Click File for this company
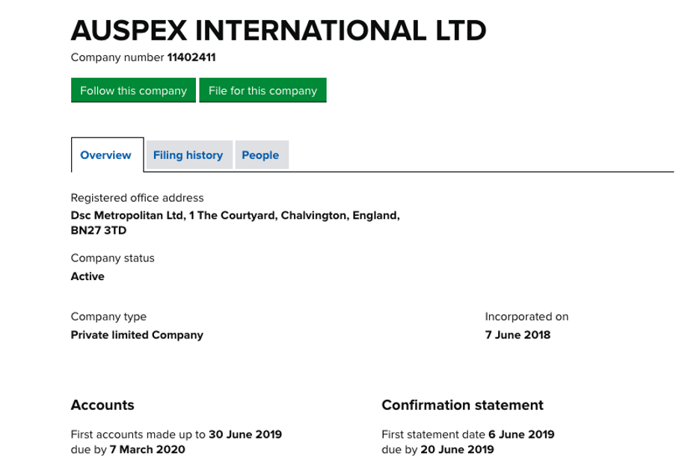 pos(262,90)
